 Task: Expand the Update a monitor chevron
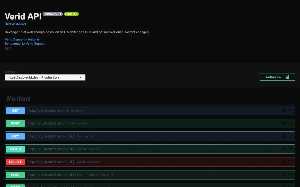point(290,149)
